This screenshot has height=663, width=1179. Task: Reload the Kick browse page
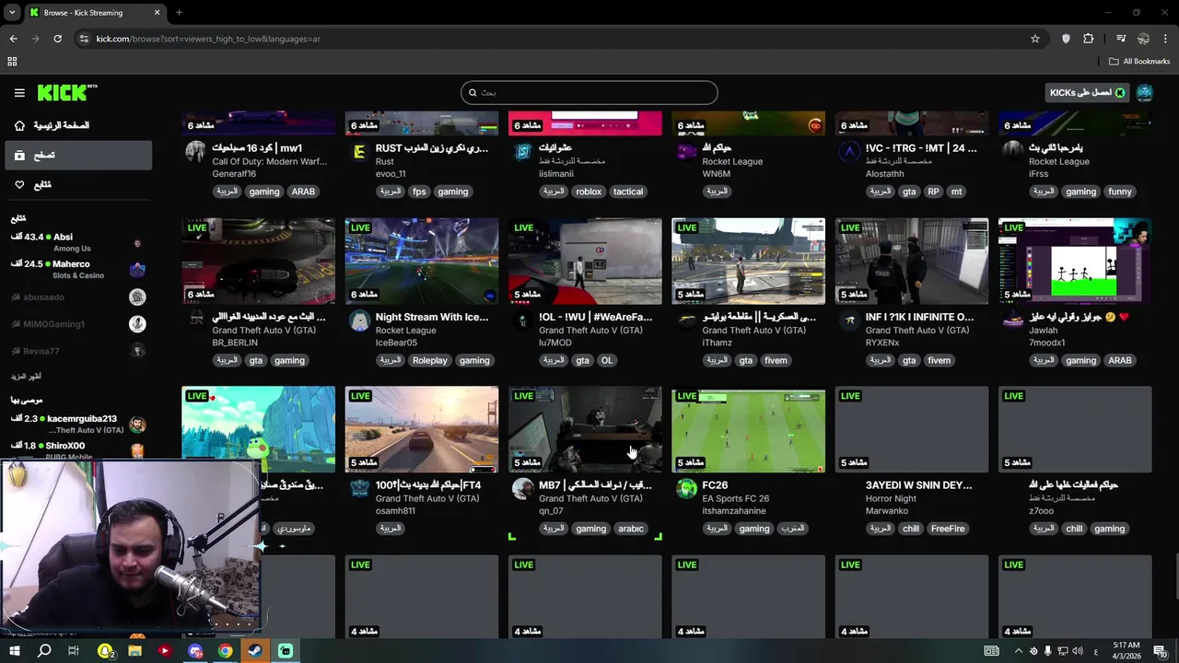(x=57, y=39)
